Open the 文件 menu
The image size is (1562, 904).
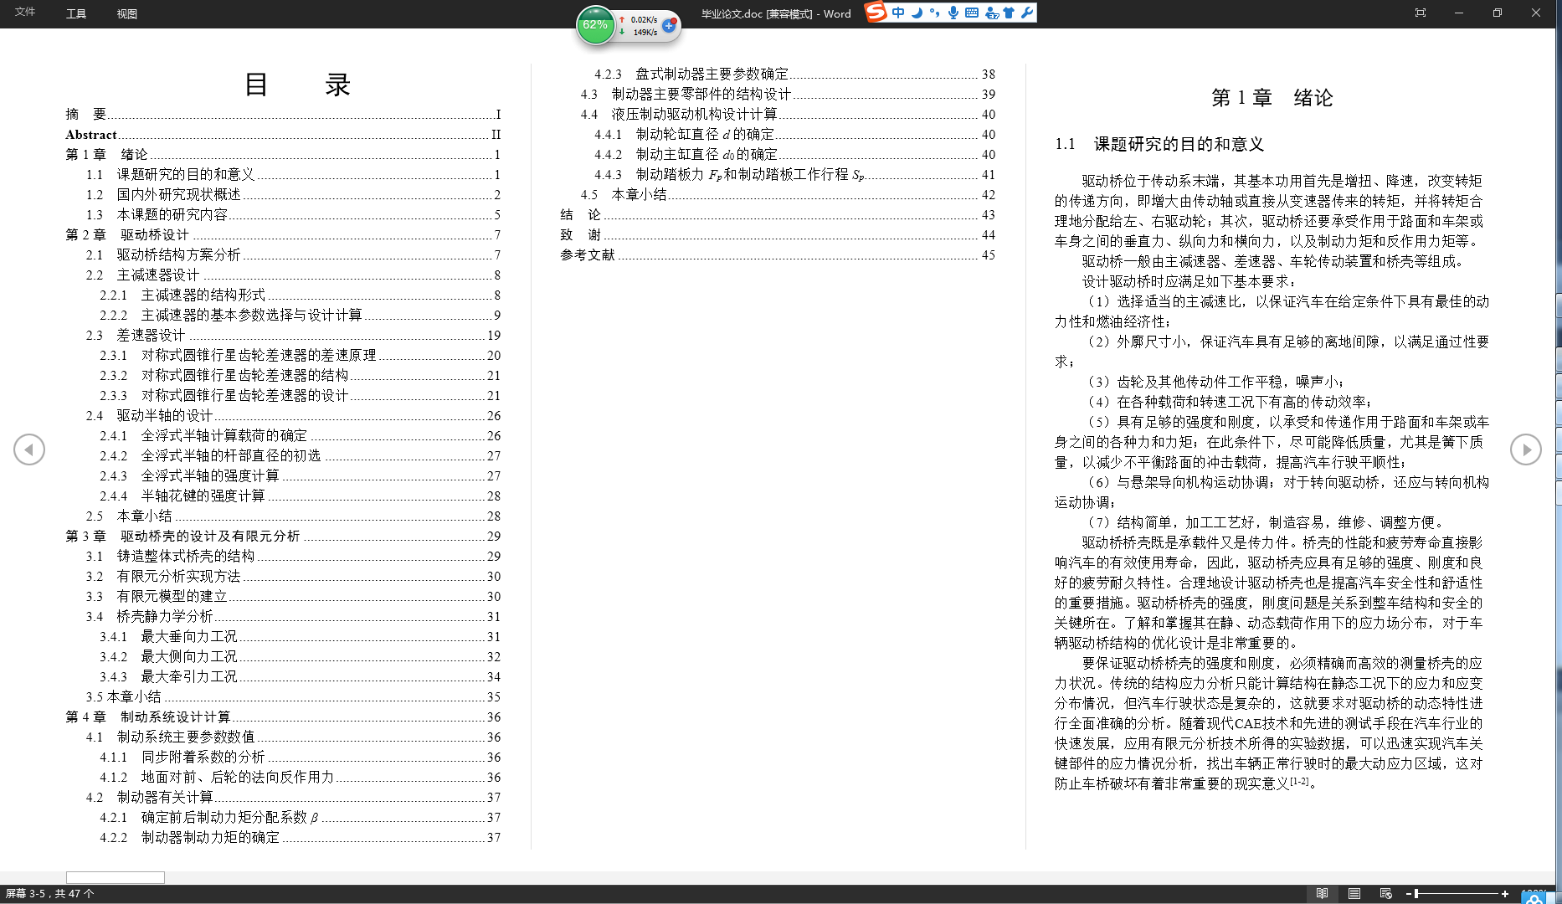25,12
